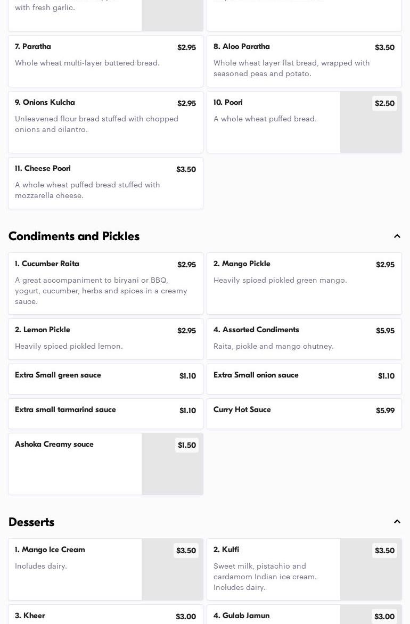The image size is (410, 624).
Task: Choose the Mango Pickle item
Action: (x=304, y=283)
